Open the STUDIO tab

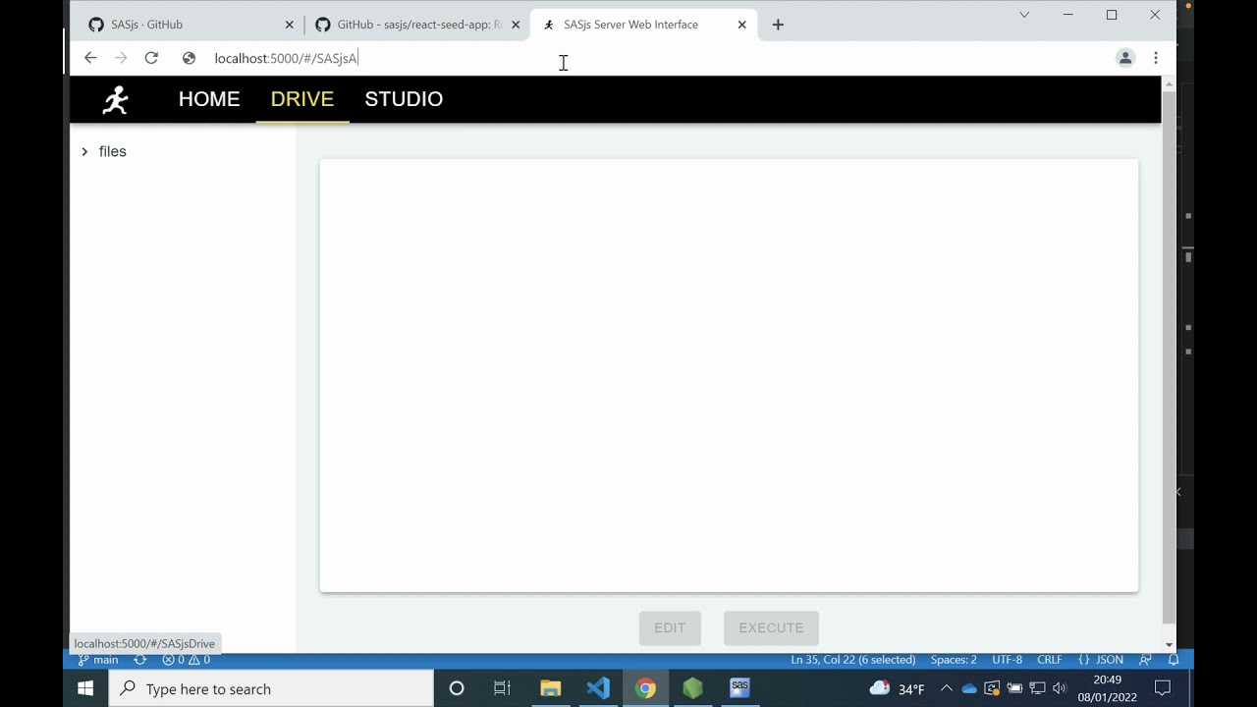(404, 99)
